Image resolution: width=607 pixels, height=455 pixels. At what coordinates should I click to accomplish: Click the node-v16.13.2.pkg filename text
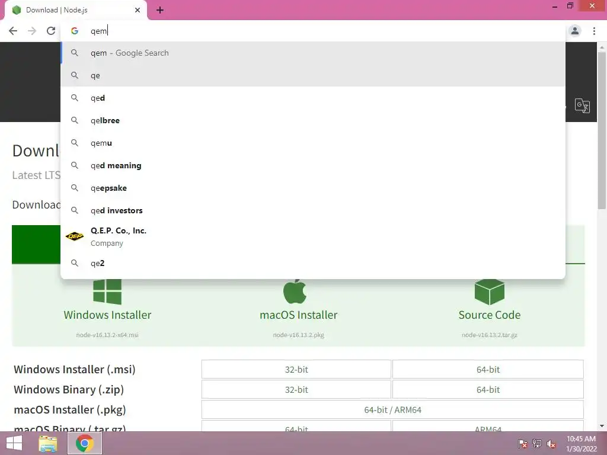(299, 335)
